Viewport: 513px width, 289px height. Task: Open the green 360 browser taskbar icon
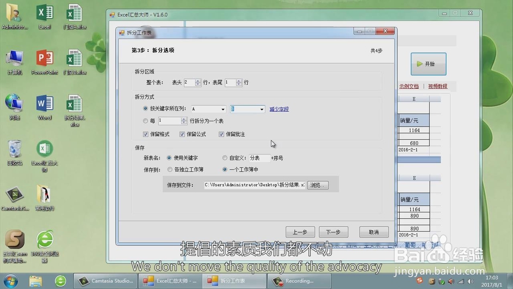(60, 281)
